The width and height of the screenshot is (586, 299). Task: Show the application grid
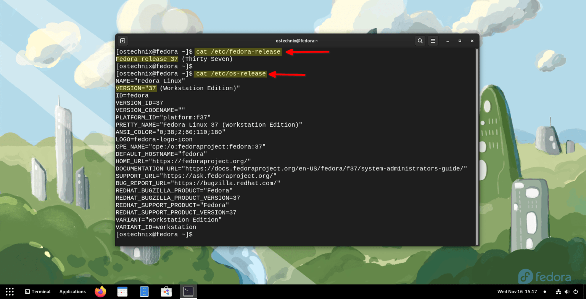(9, 291)
